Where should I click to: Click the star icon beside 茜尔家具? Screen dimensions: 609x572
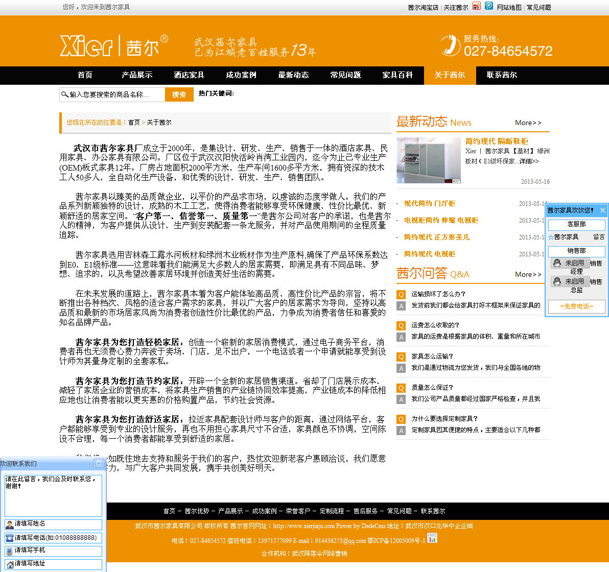click(x=551, y=237)
